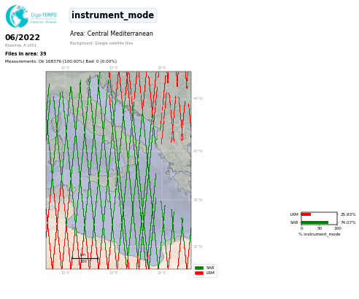
Task: Click the % instrument_mode axis label
Action: (320, 234)
